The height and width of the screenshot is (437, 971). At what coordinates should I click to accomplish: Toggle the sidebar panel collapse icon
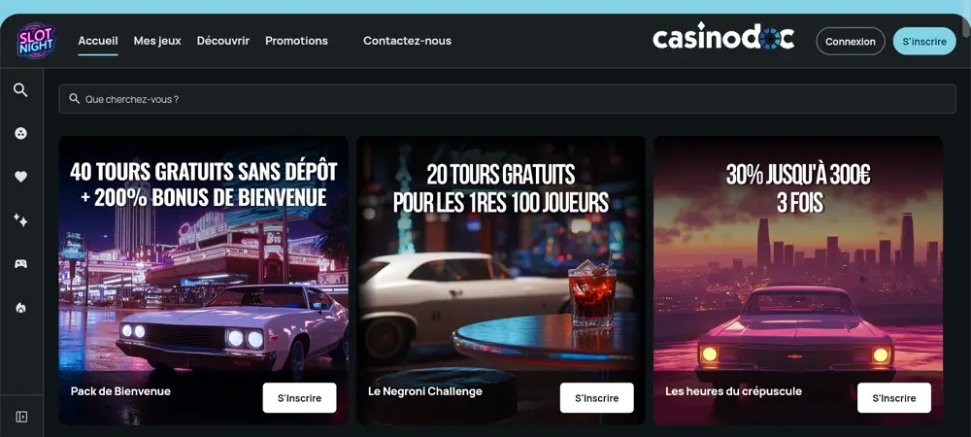tap(21, 417)
